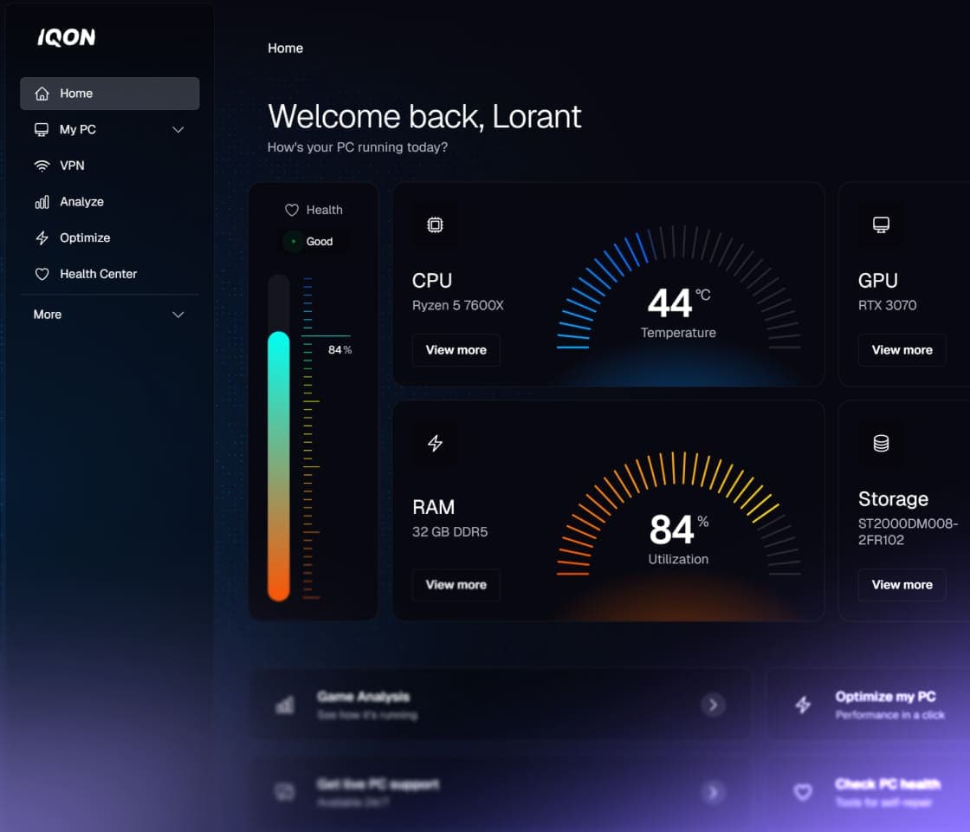Click the heart icon beside Health label
The image size is (970, 832).
(x=292, y=210)
